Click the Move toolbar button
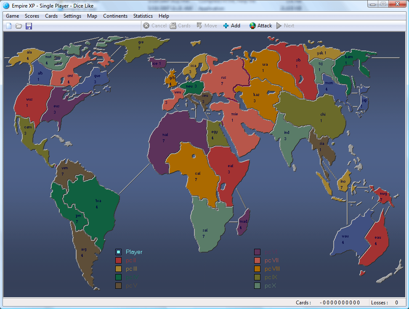The image size is (409, 309). point(207,26)
